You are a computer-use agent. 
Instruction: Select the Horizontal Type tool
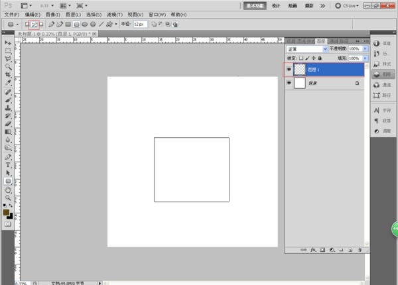tap(9, 165)
